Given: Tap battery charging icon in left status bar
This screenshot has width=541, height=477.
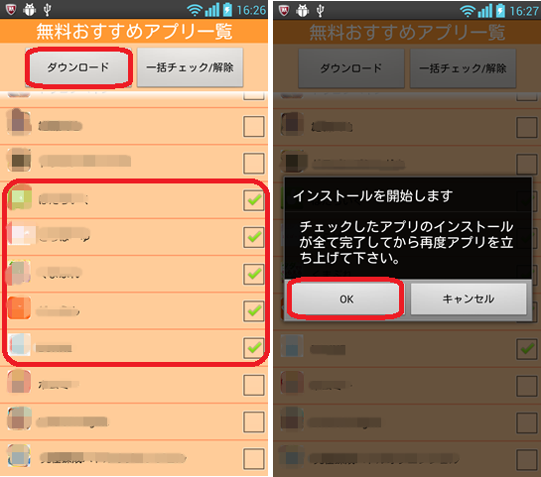Looking at the screenshot, I should pos(227,10).
